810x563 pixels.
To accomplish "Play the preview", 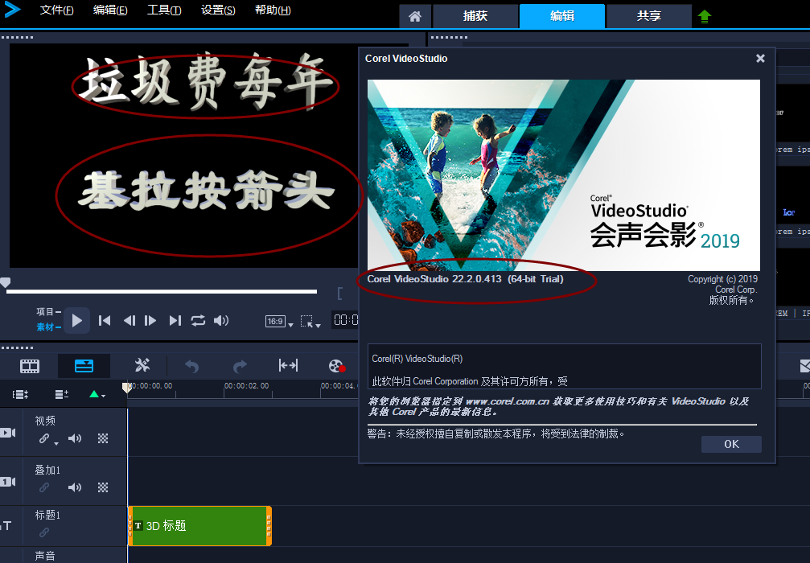I will coord(77,321).
